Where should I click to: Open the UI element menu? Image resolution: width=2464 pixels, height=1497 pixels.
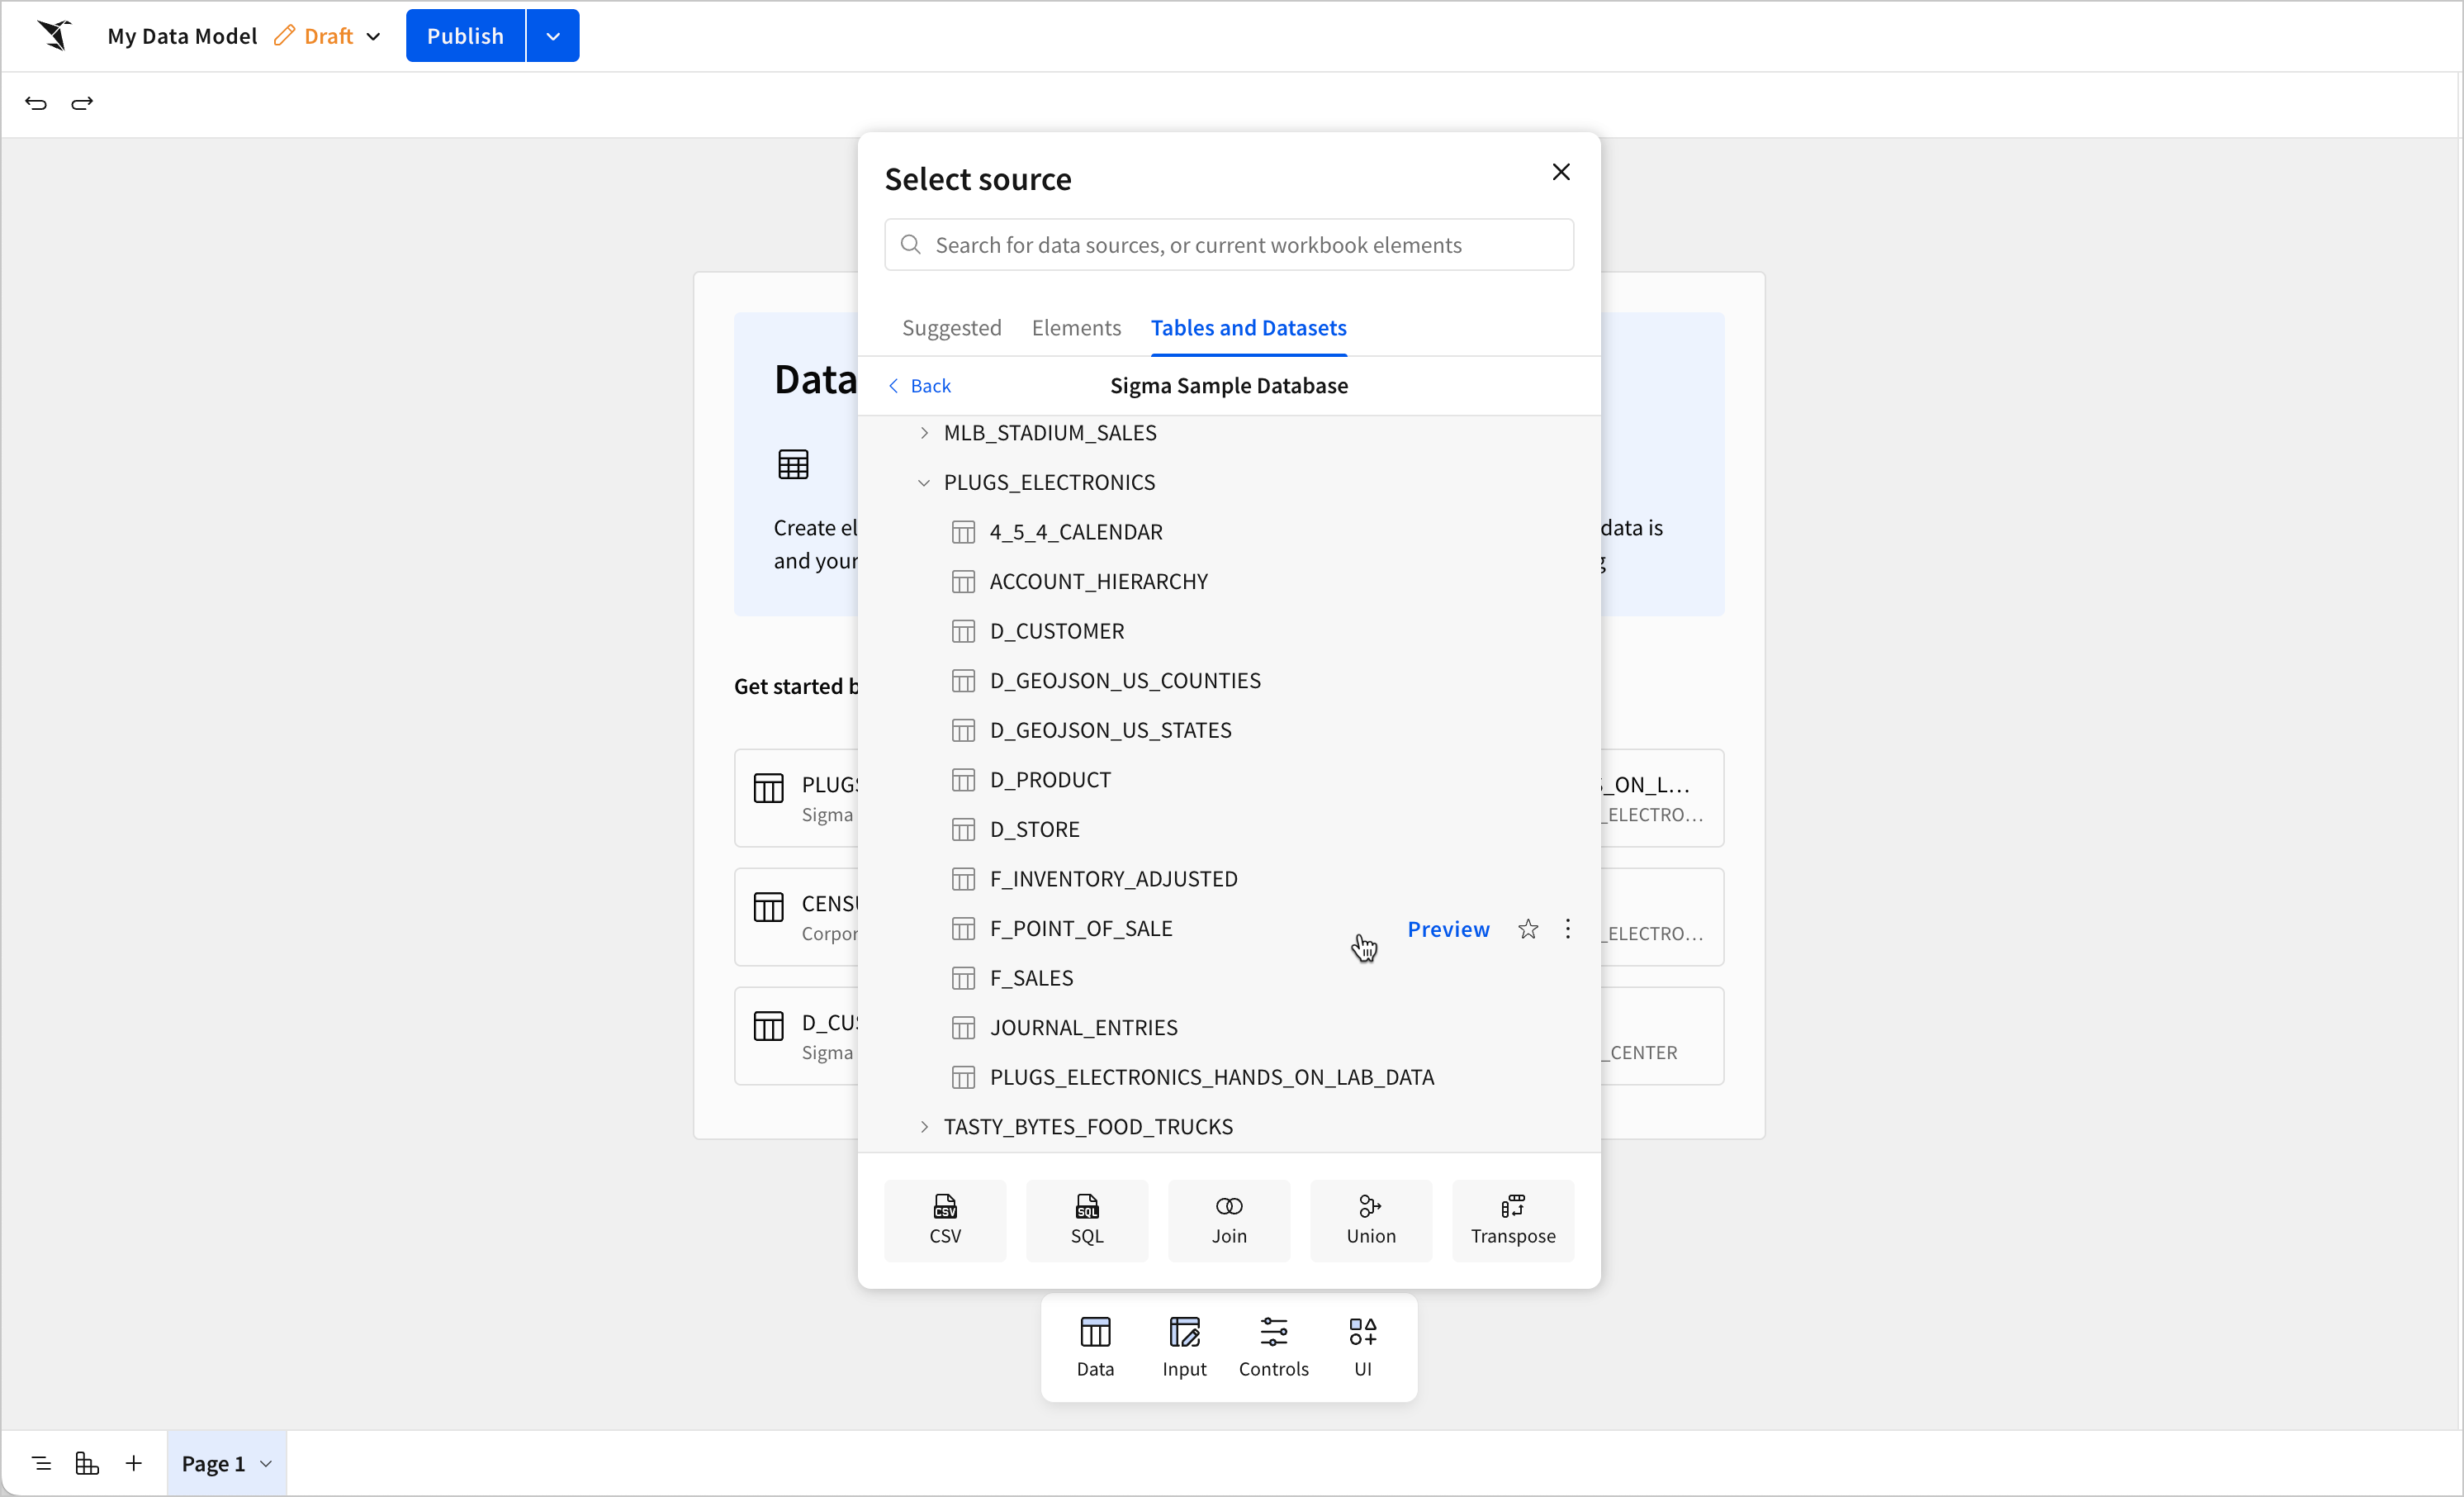pos(1362,1347)
